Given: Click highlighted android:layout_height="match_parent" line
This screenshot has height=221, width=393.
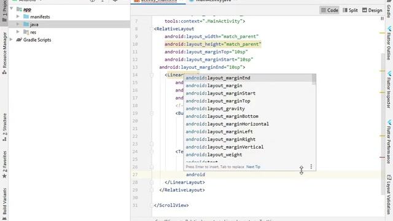Looking at the screenshot, I should [x=212, y=44].
